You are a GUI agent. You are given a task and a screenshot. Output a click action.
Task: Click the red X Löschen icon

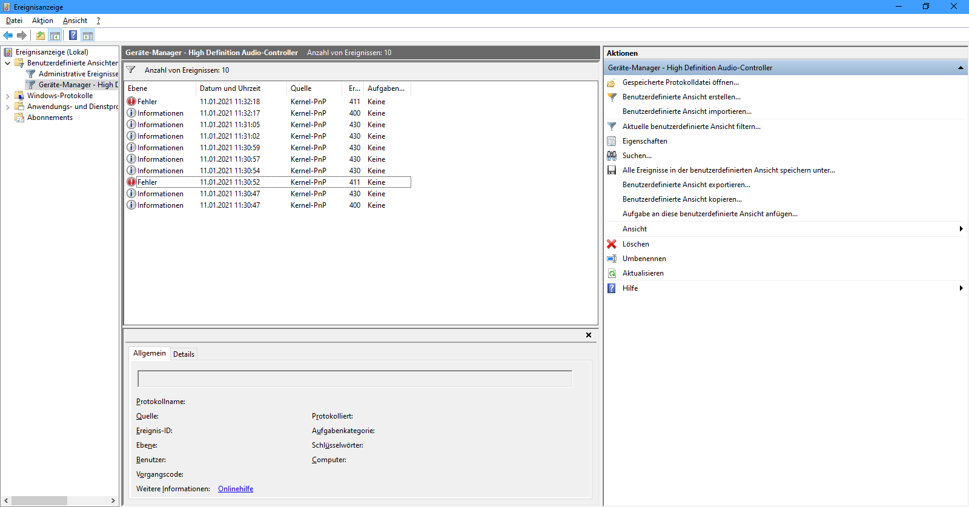pyautogui.click(x=612, y=244)
